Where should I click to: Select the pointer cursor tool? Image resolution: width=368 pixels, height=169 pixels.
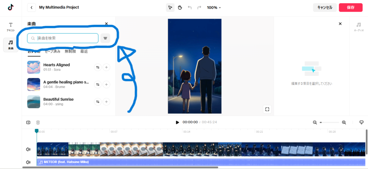170,8
